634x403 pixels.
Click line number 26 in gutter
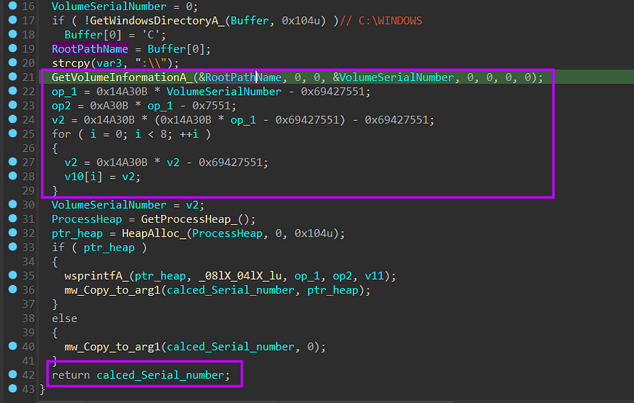(28, 148)
